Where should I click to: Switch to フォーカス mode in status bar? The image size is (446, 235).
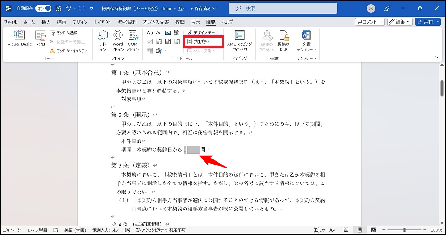point(325,230)
